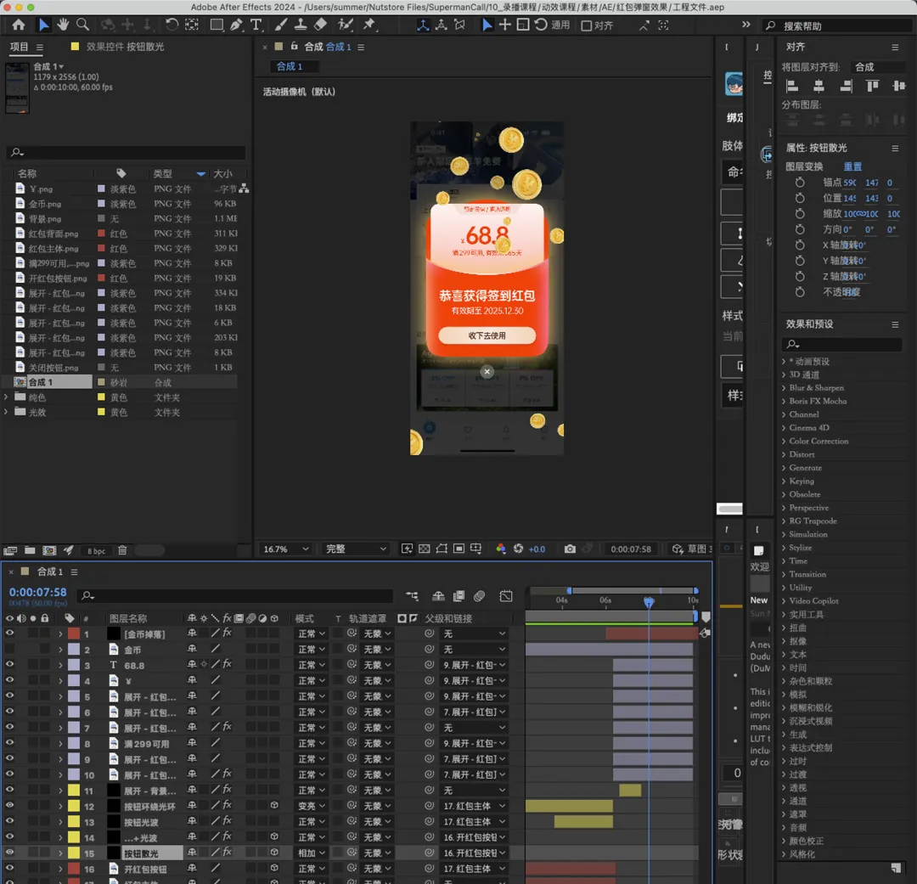Image resolution: width=917 pixels, height=884 pixels.
Task: Select the Pen tool
Action: (x=237, y=25)
